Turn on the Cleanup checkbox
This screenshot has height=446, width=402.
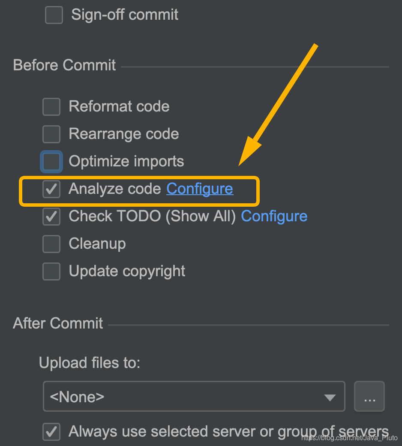(51, 244)
